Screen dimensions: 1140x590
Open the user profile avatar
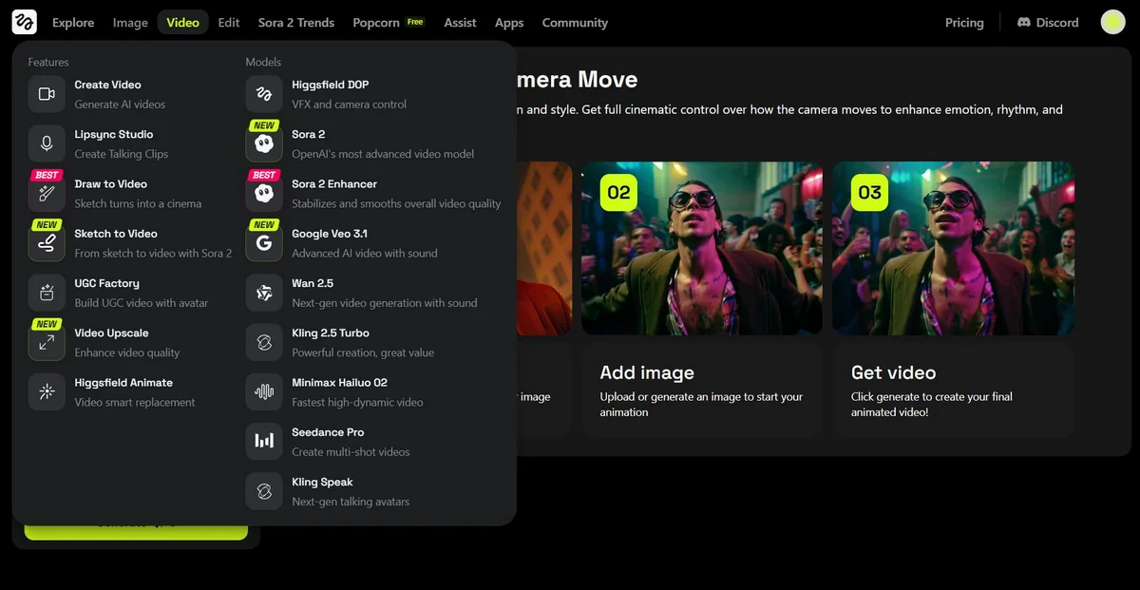[x=1112, y=22]
